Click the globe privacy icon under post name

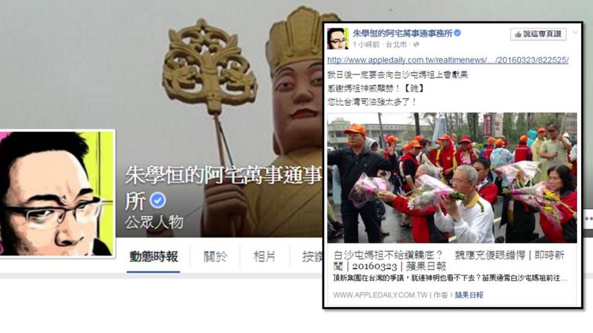coord(416,44)
